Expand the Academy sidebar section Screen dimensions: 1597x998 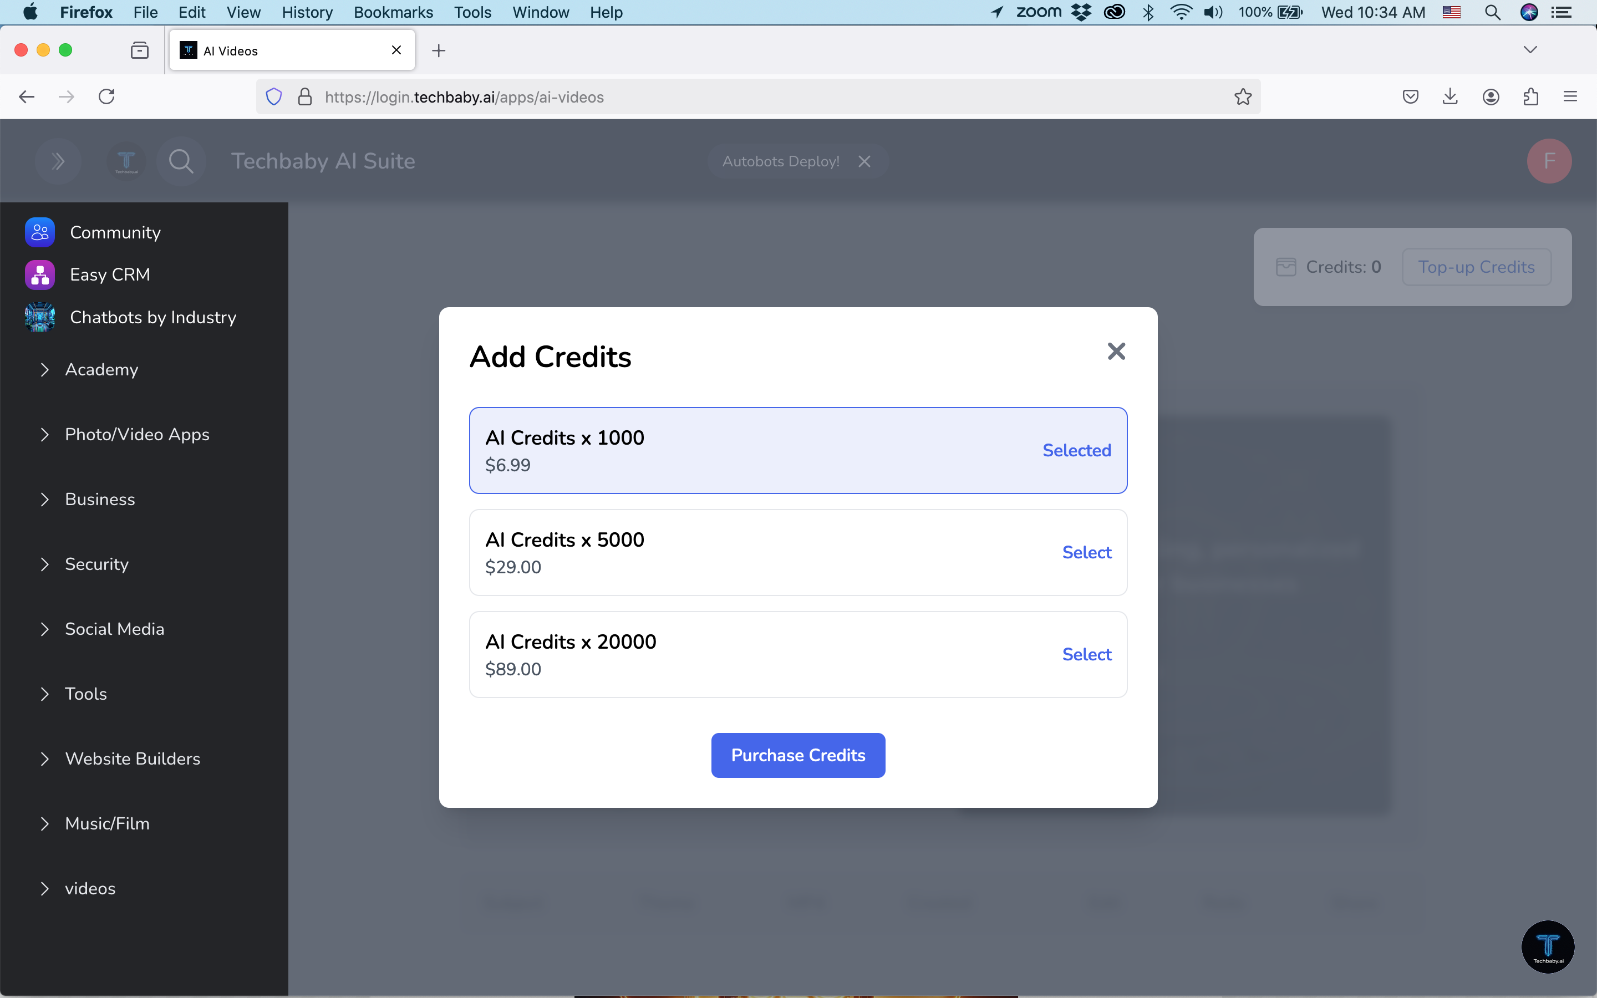point(101,370)
